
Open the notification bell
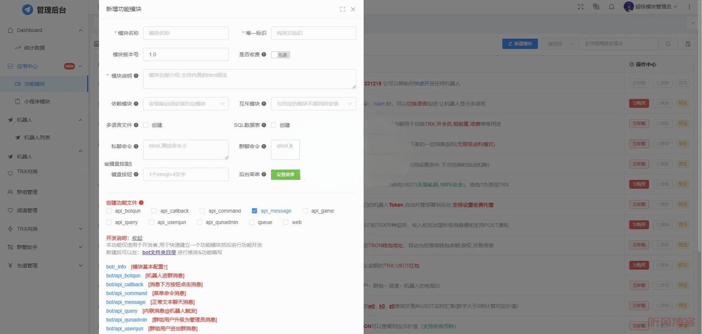point(611,7)
